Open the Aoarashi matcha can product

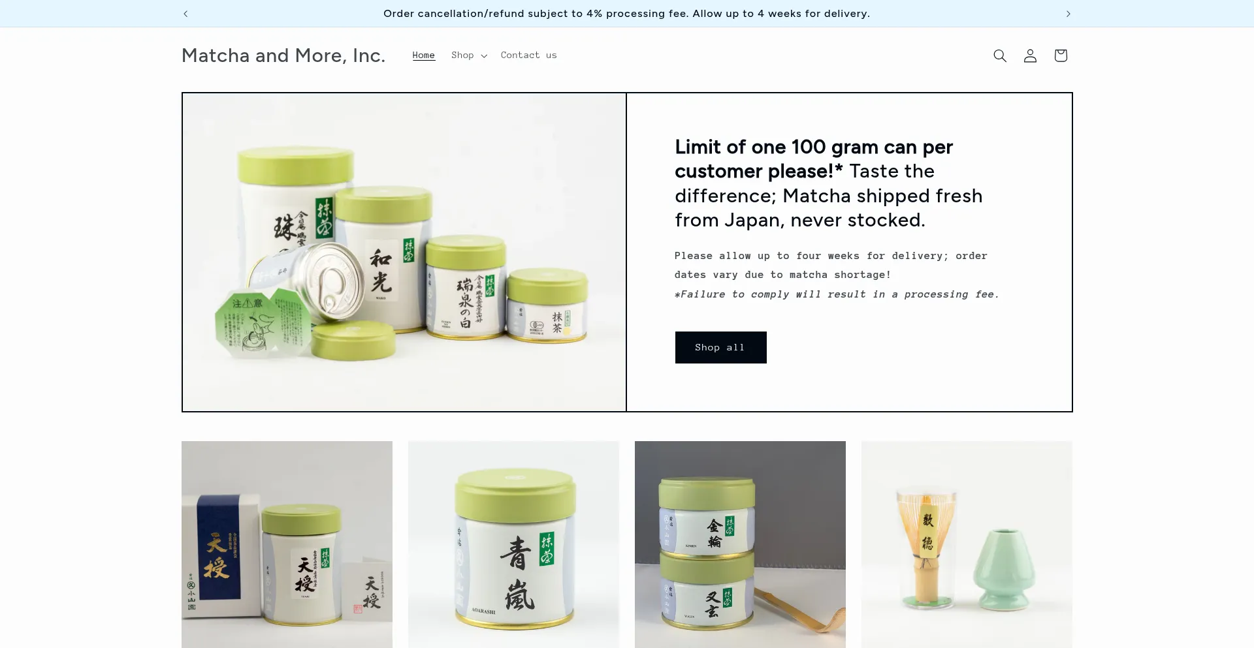pos(513,544)
